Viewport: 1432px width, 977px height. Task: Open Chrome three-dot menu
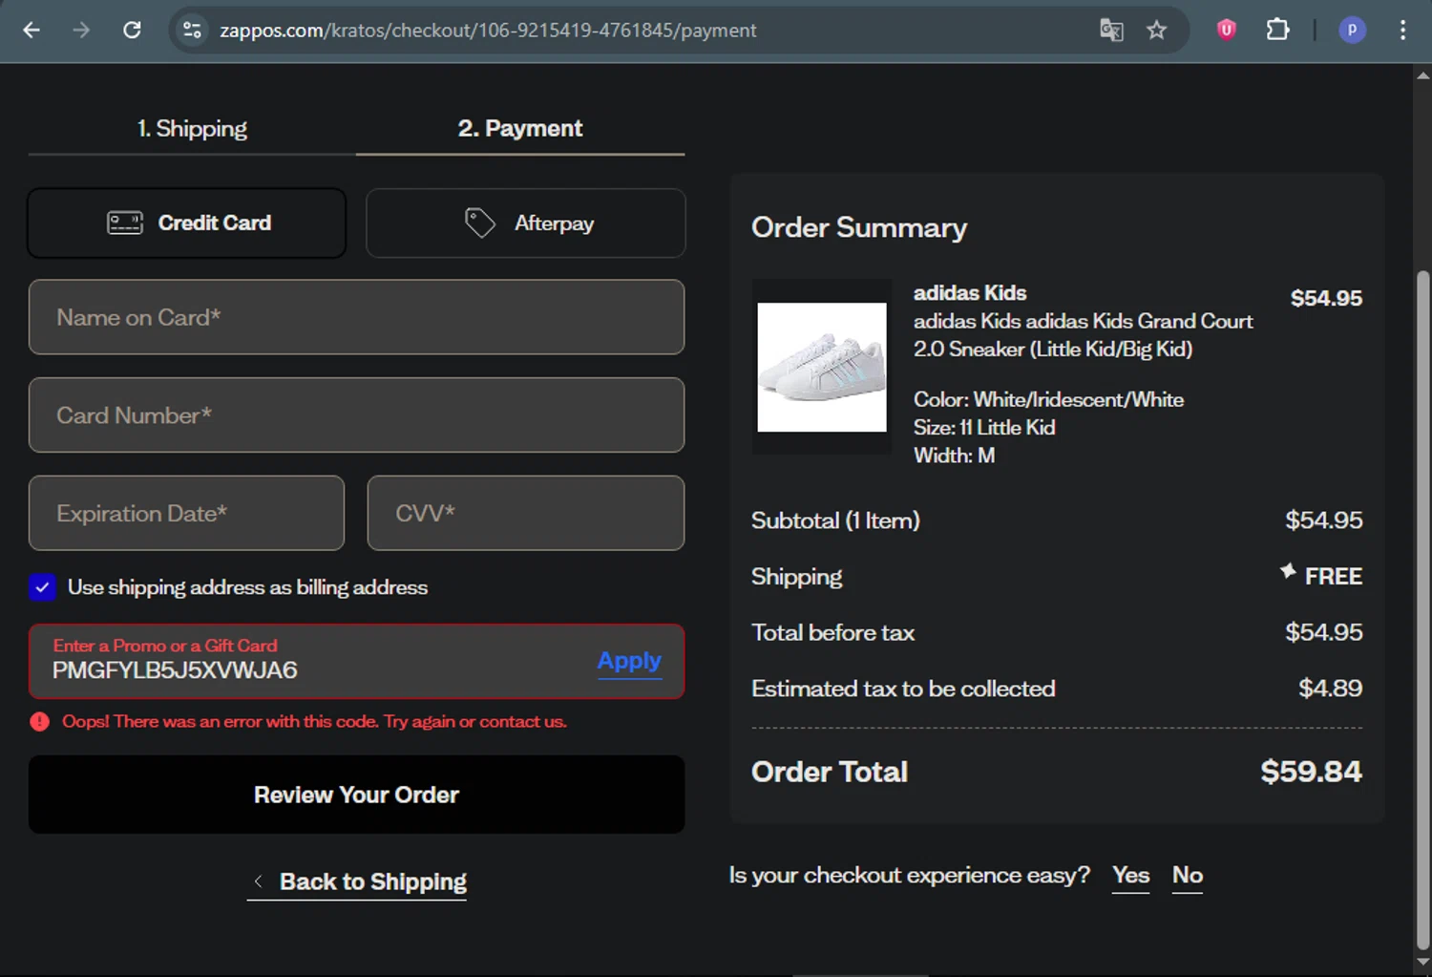click(x=1402, y=30)
